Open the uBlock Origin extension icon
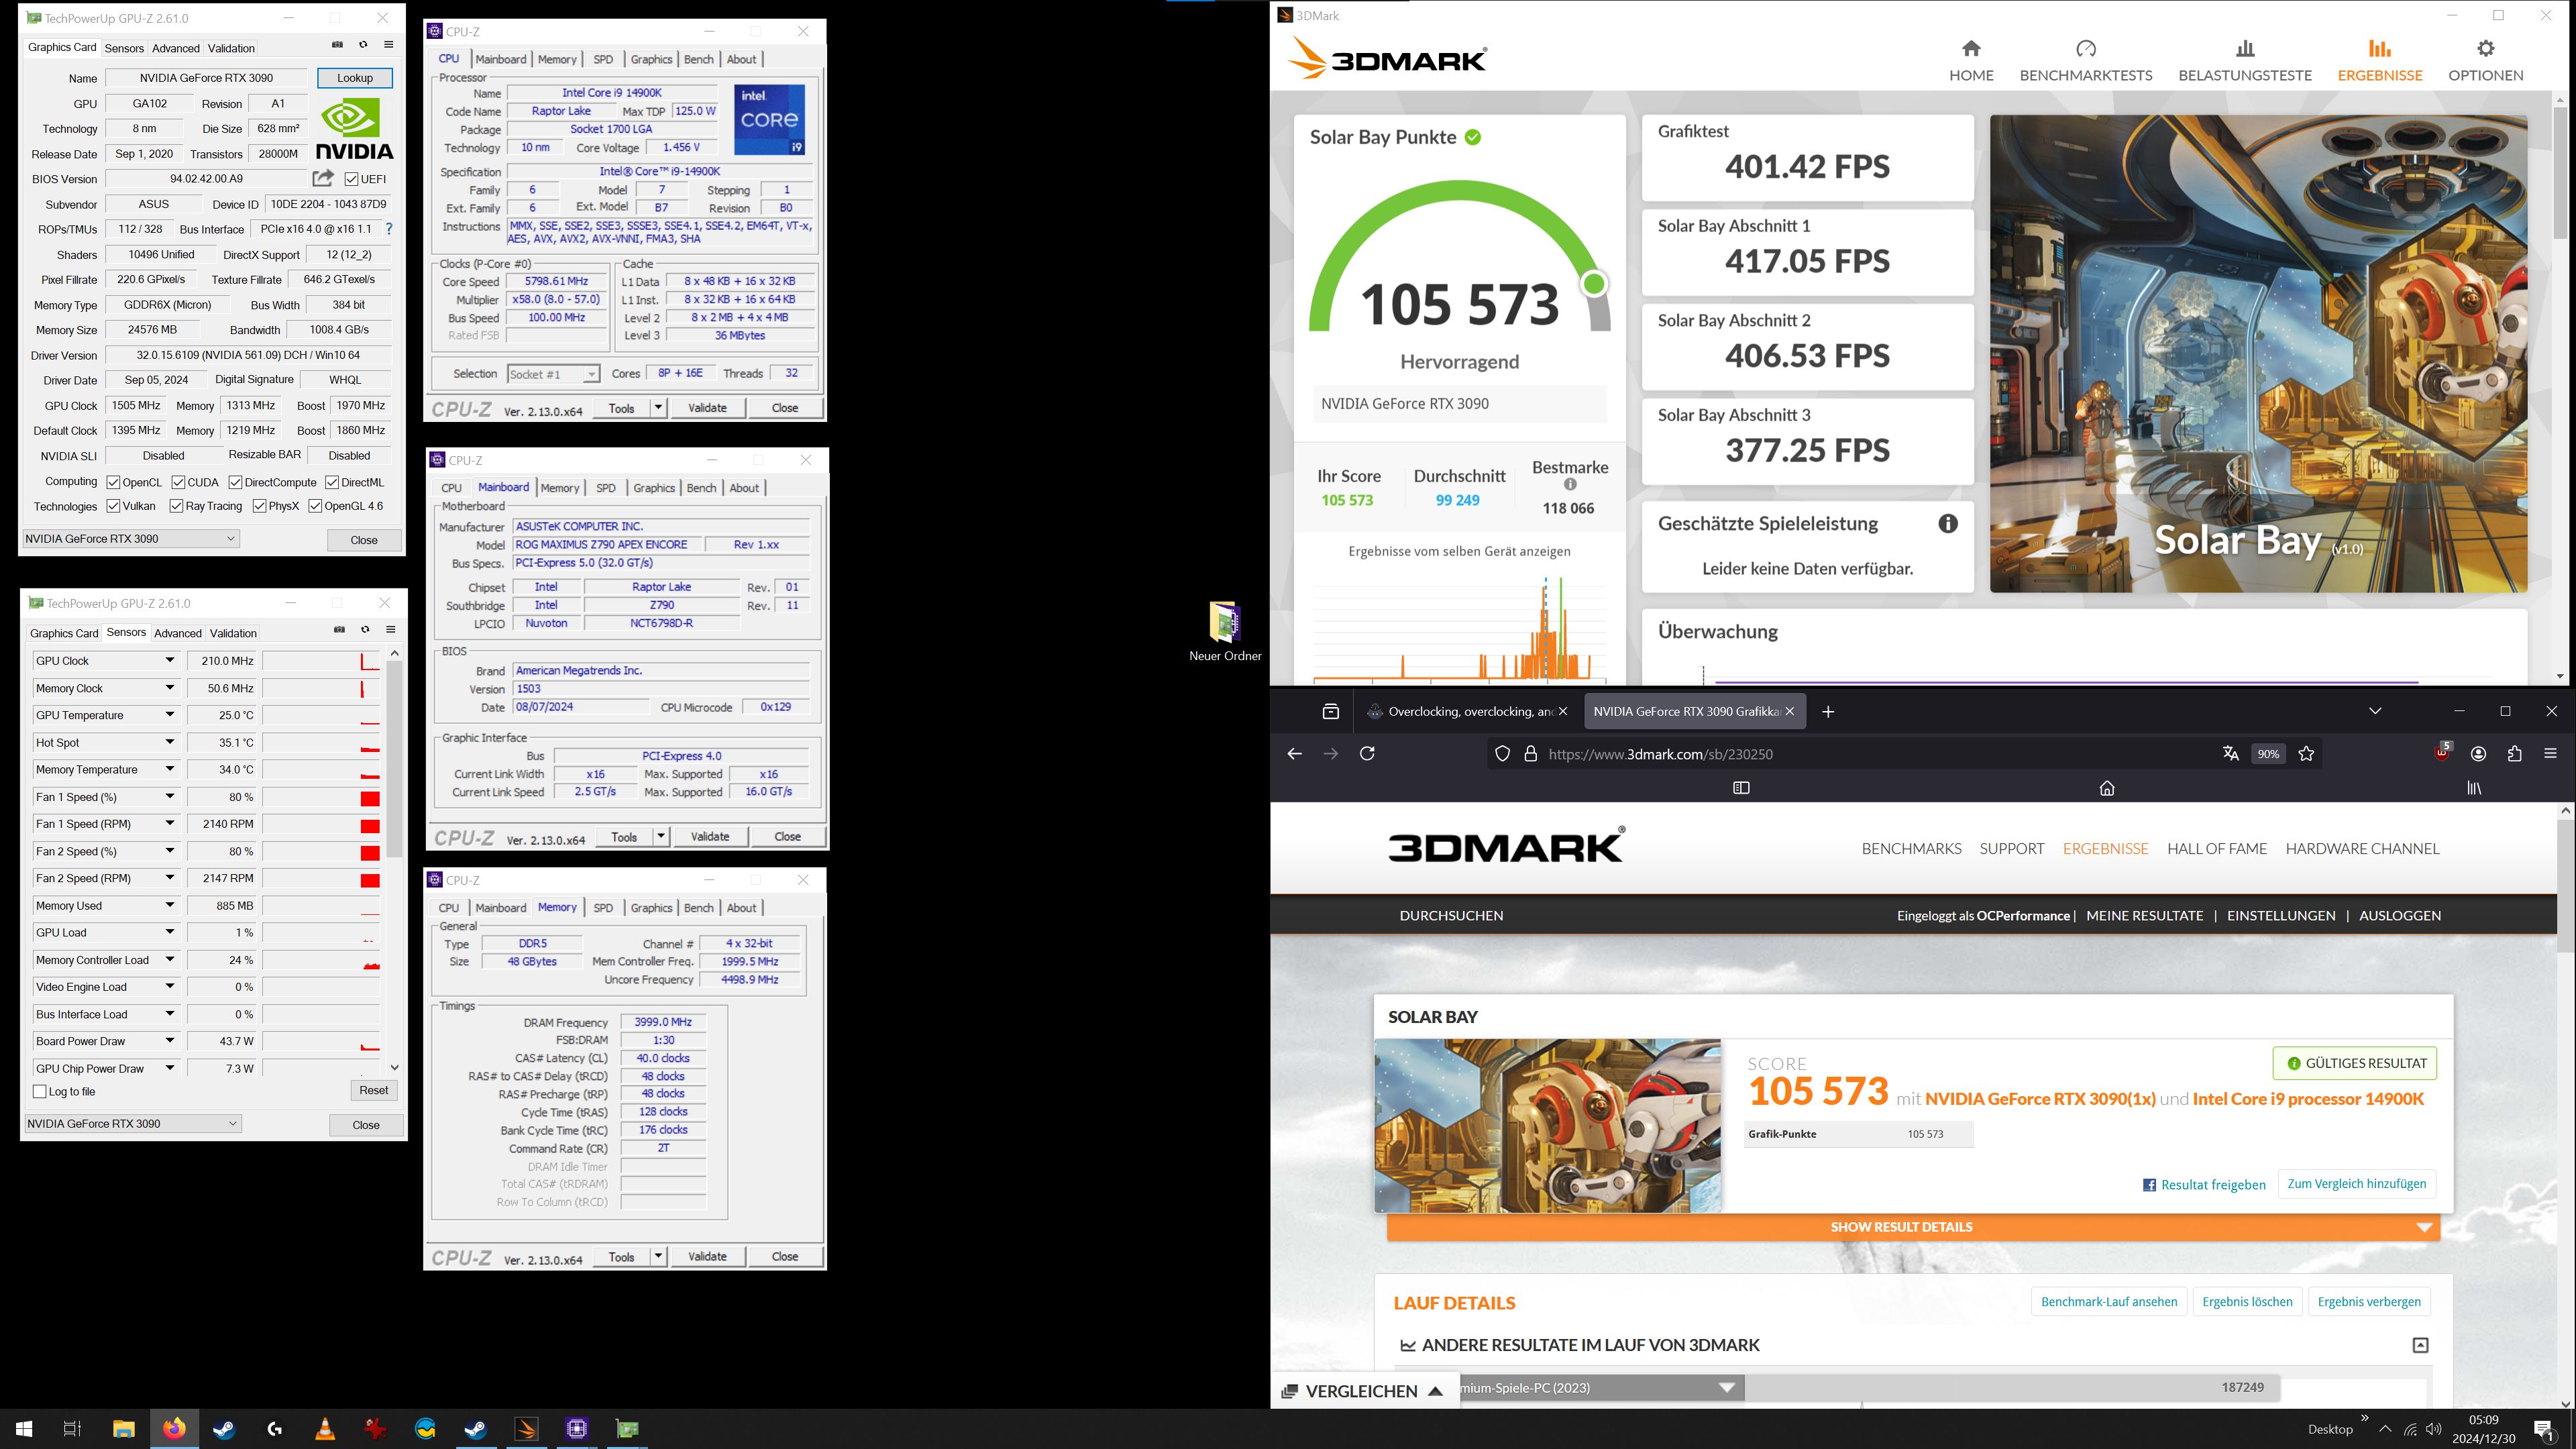 coord(2442,753)
